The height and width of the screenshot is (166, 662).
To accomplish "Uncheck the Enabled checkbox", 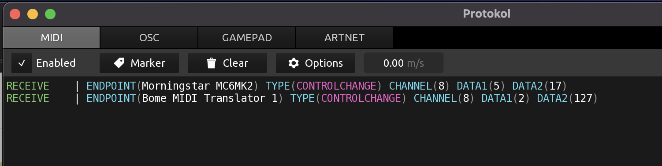I will (21, 63).
